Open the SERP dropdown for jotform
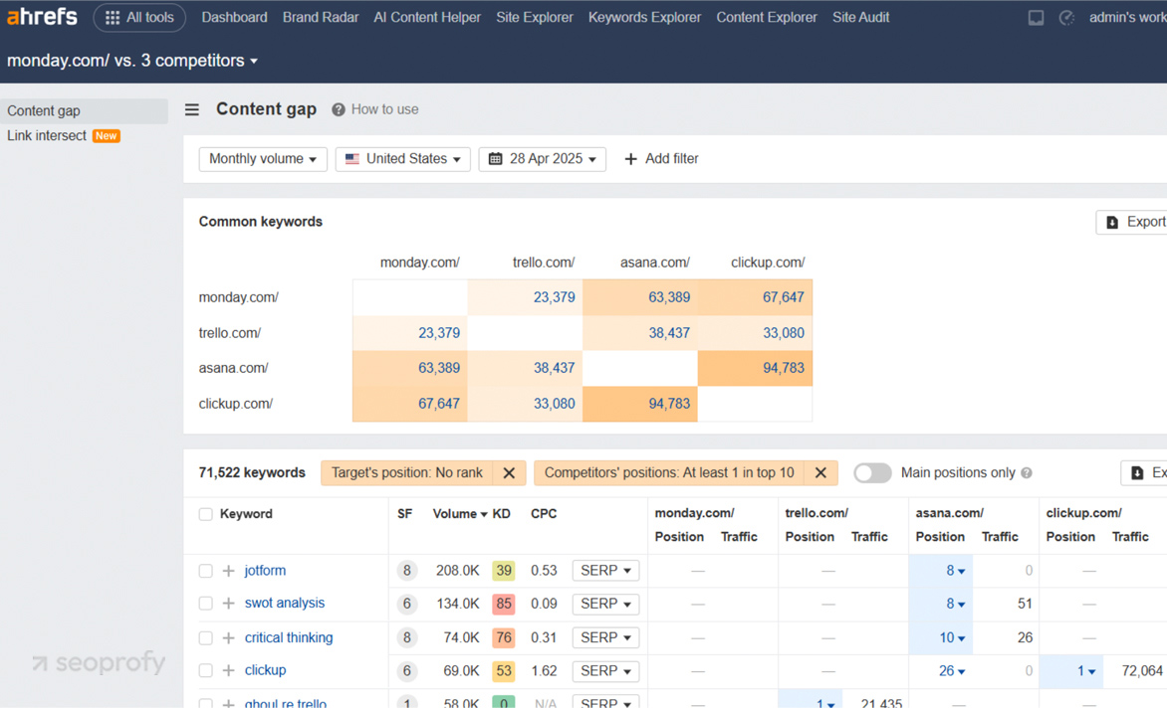The image size is (1167, 708). tap(605, 571)
